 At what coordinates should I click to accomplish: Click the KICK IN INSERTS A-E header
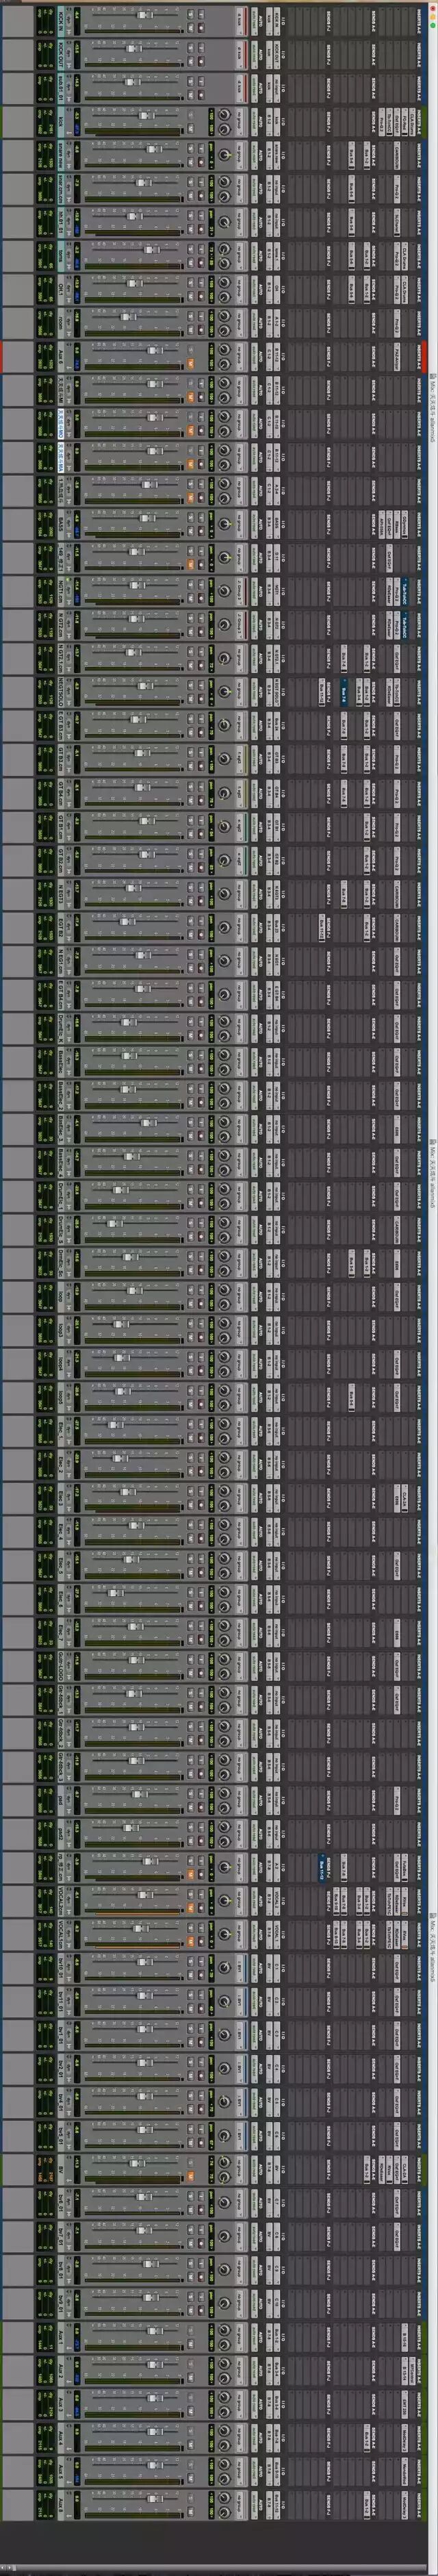coord(419,21)
